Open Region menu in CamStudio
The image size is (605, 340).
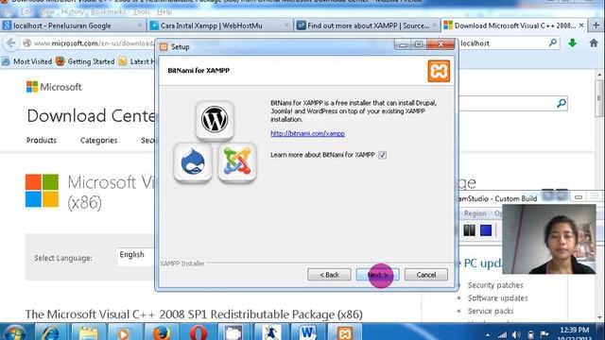pyautogui.click(x=475, y=213)
